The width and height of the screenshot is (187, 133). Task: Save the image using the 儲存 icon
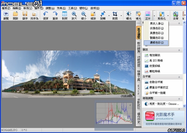[25, 16]
